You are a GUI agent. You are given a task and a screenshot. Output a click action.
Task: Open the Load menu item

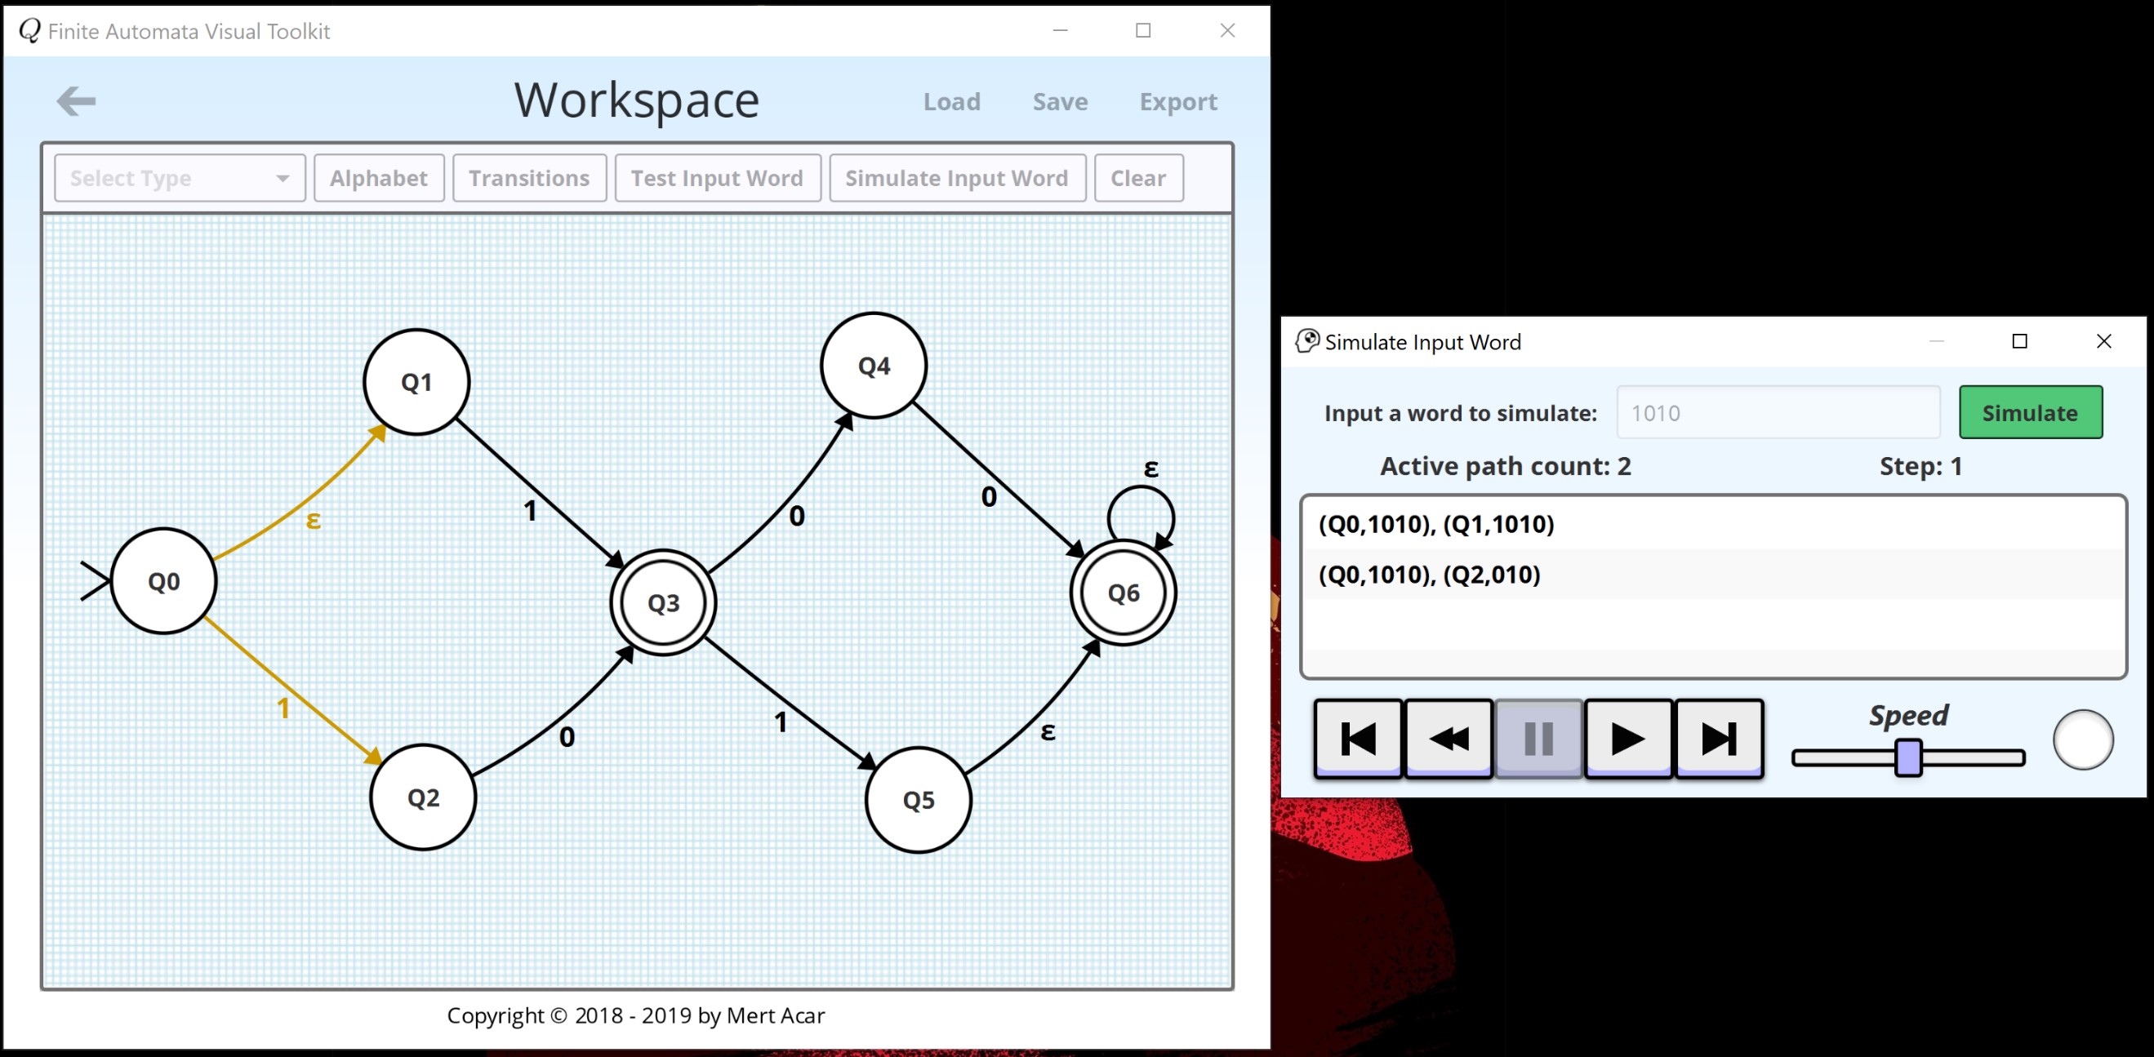(x=952, y=101)
